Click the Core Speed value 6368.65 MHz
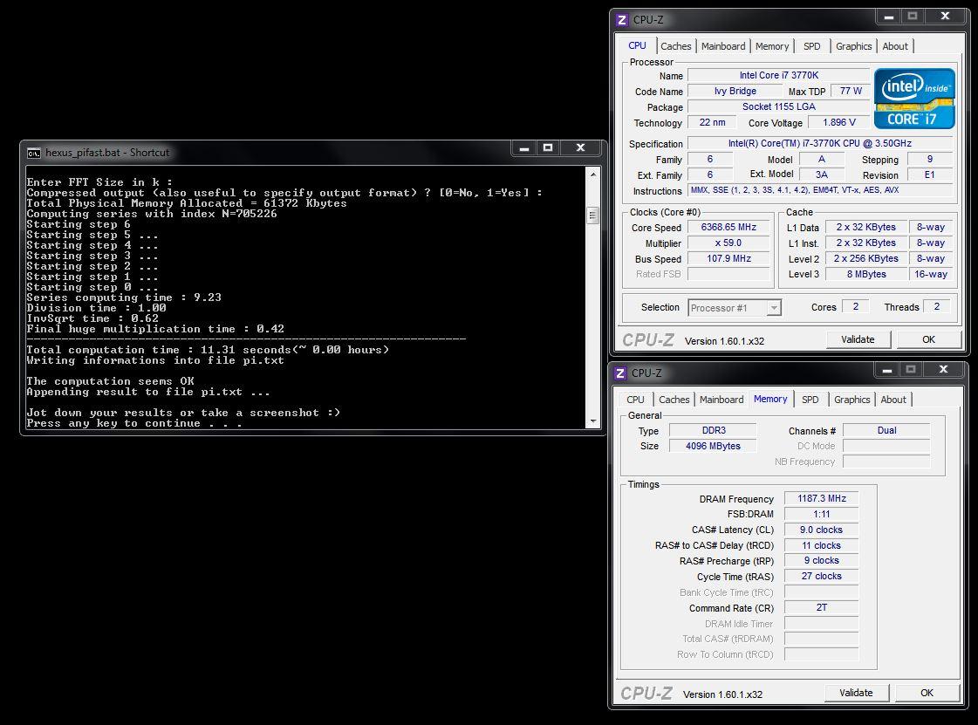Viewport: 978px width, 725px height. 728,227
